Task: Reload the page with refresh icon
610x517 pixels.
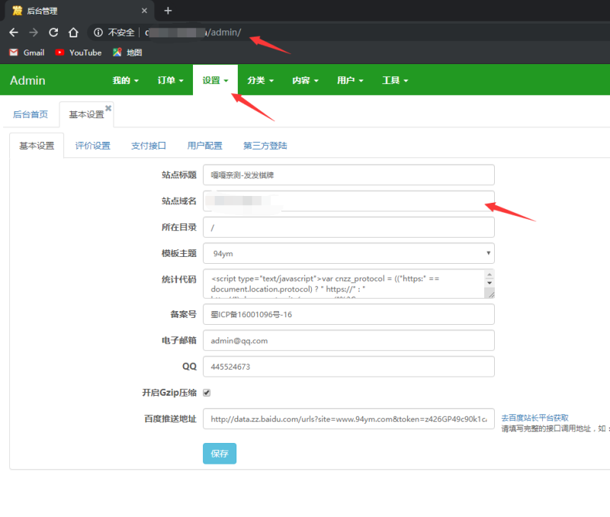Action: tap(53, 32)
